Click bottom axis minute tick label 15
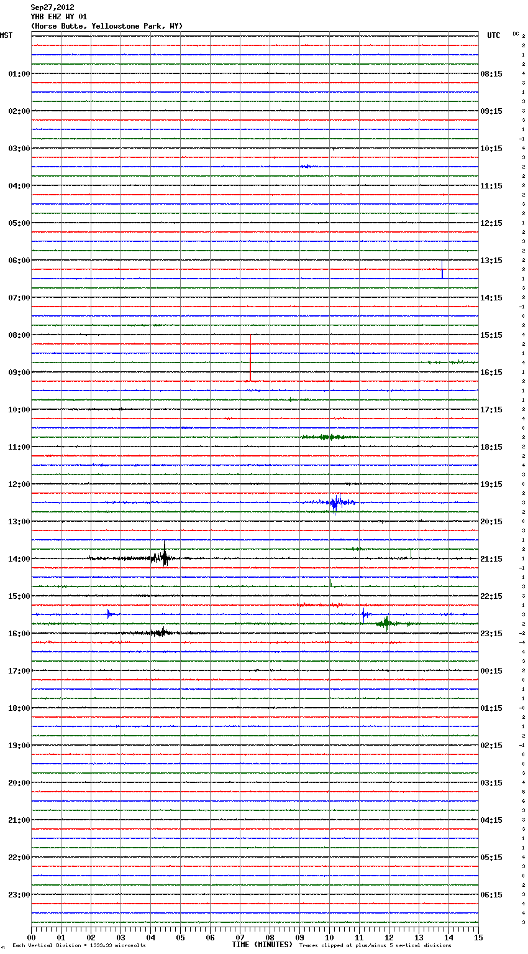The width and height of the screenshot is (528, 954). [x=478, y=937]
